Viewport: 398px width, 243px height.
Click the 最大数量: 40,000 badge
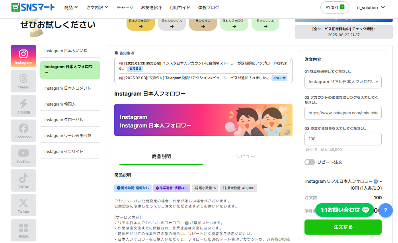238,188
